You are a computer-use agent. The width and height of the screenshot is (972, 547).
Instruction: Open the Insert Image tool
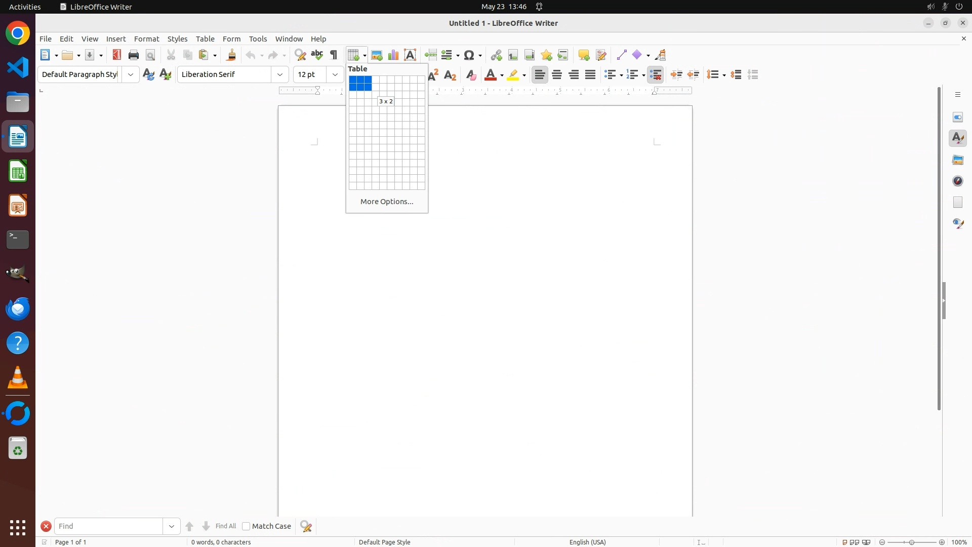(377, 55)
